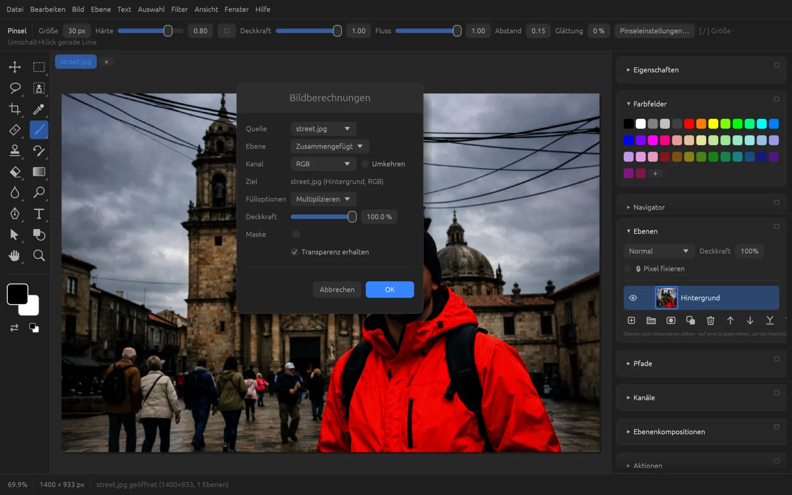Select the Text tool

coord(39,214)
